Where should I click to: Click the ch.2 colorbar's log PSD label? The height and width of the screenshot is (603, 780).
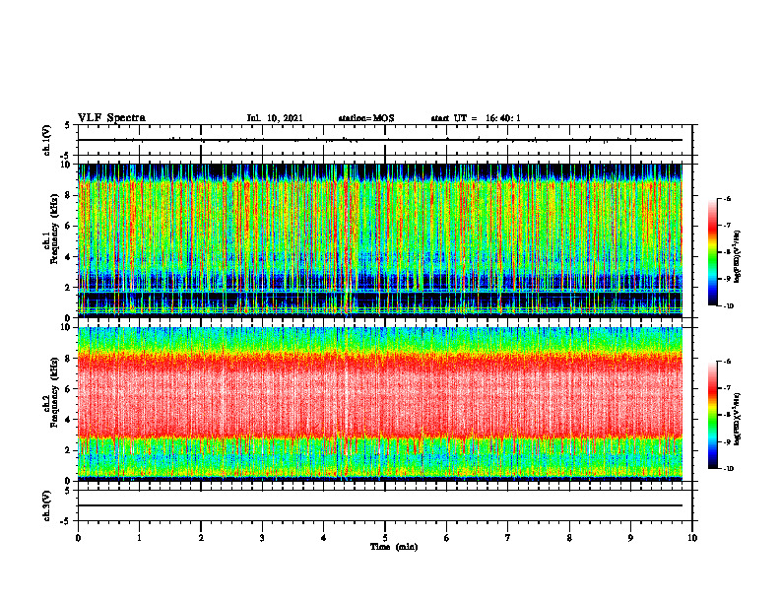pos(738,419)
